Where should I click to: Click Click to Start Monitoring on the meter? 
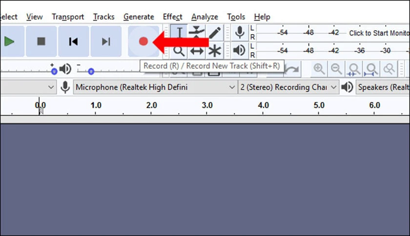[x=379, y=33]
